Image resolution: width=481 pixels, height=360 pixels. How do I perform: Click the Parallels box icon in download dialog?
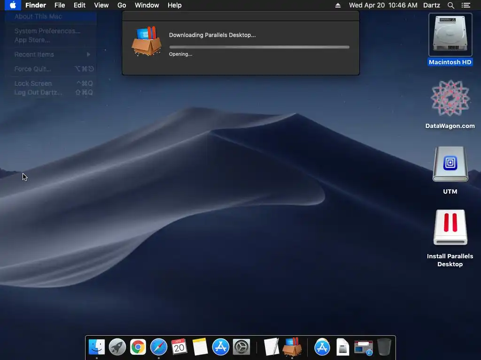point(147,41)
